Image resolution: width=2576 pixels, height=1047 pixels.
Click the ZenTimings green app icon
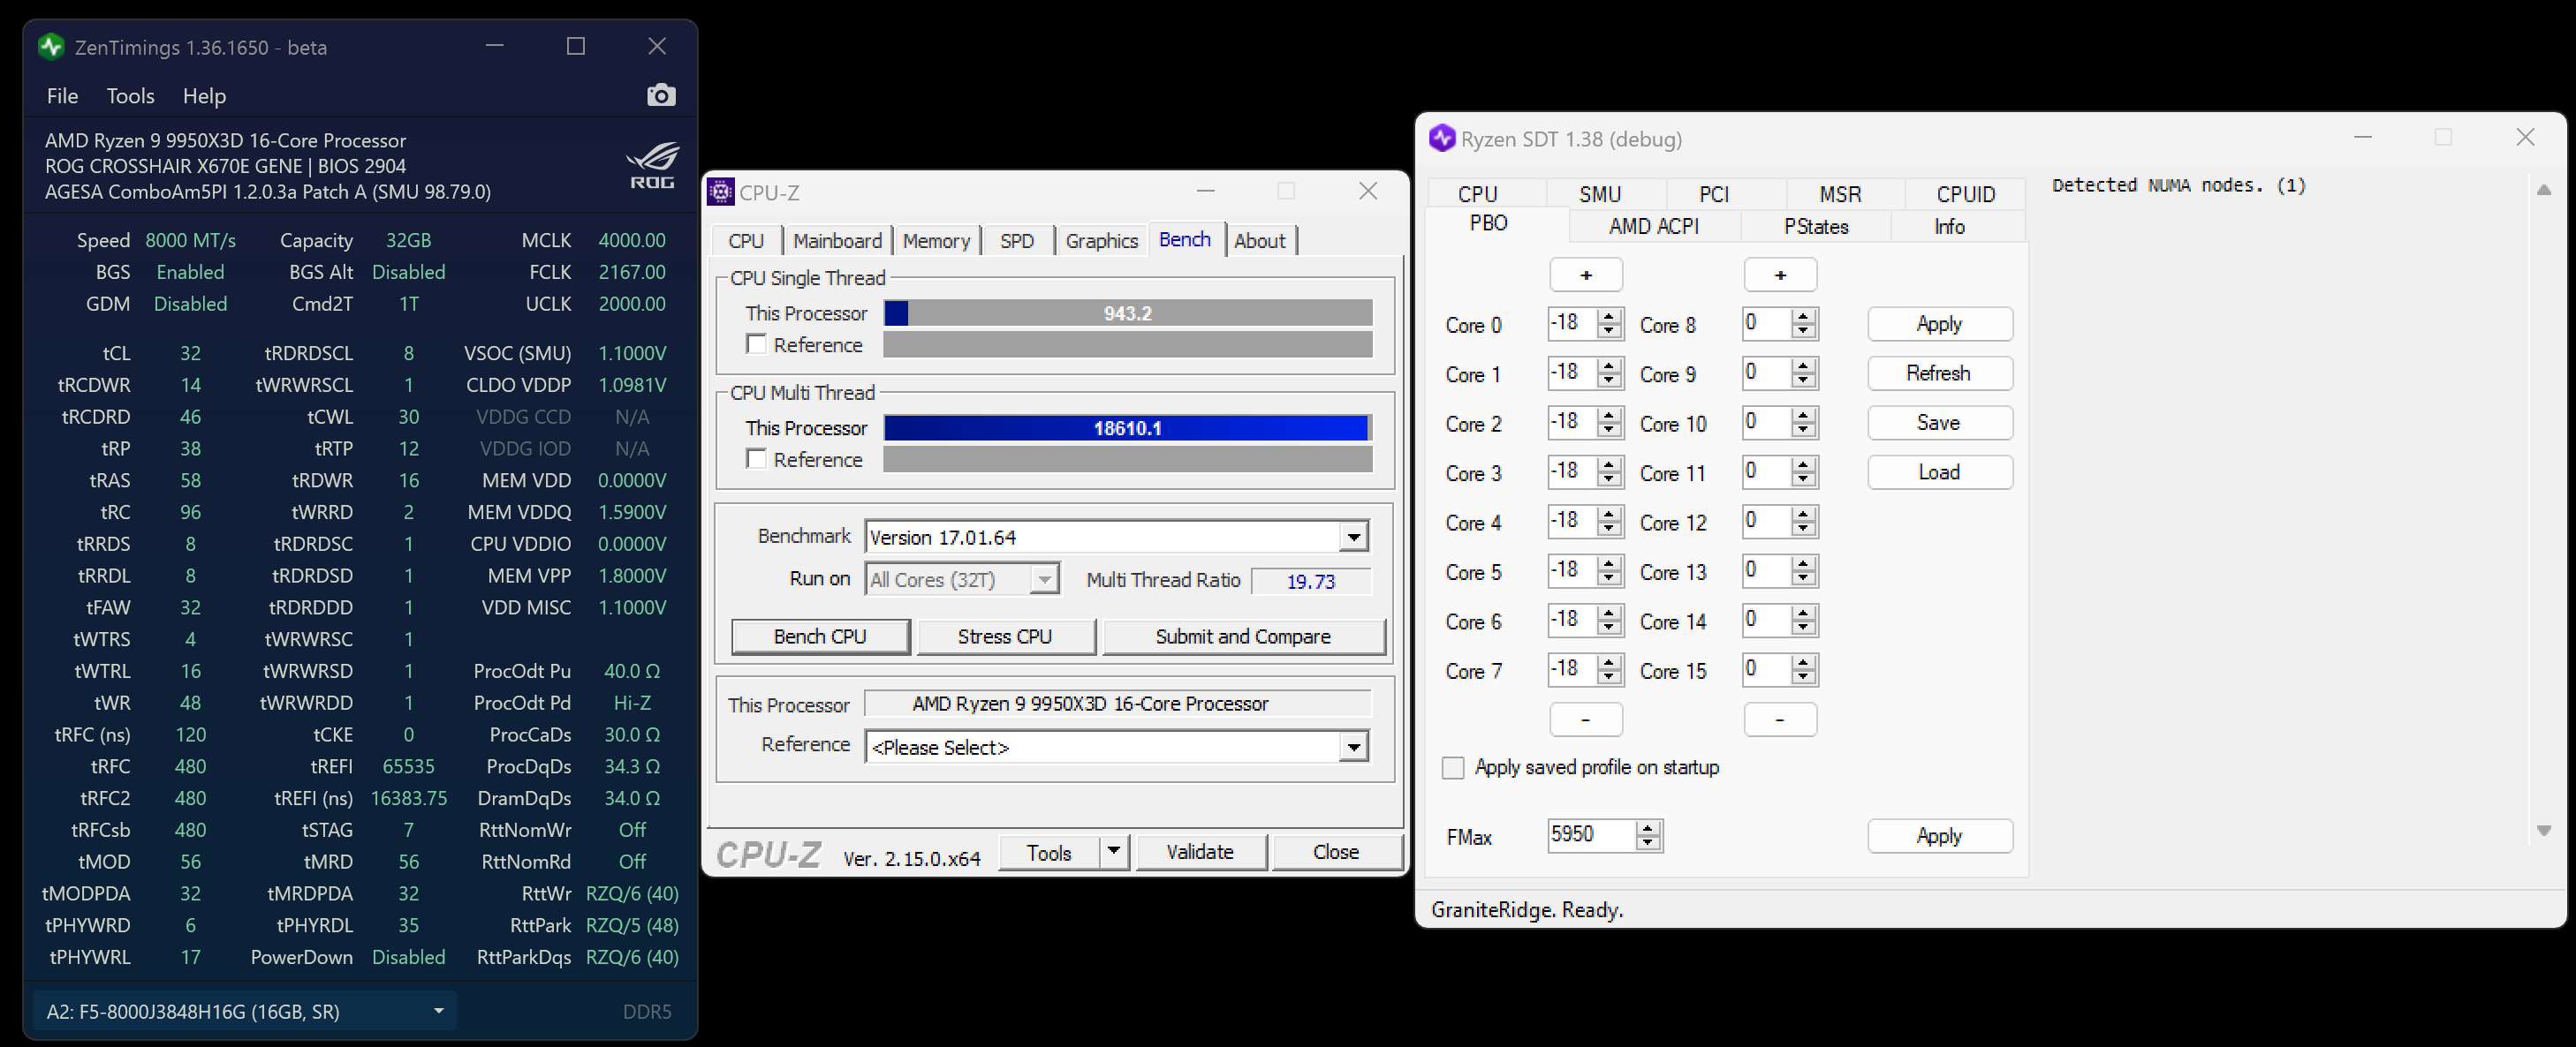(51, 46)
